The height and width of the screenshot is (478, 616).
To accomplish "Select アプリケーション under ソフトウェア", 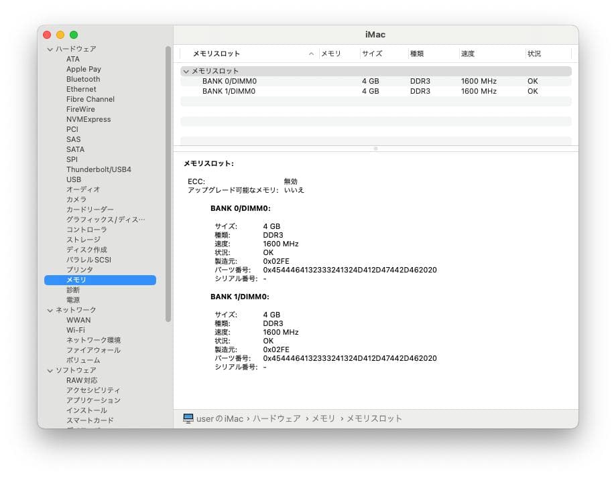I will click(x=92, y=400).
